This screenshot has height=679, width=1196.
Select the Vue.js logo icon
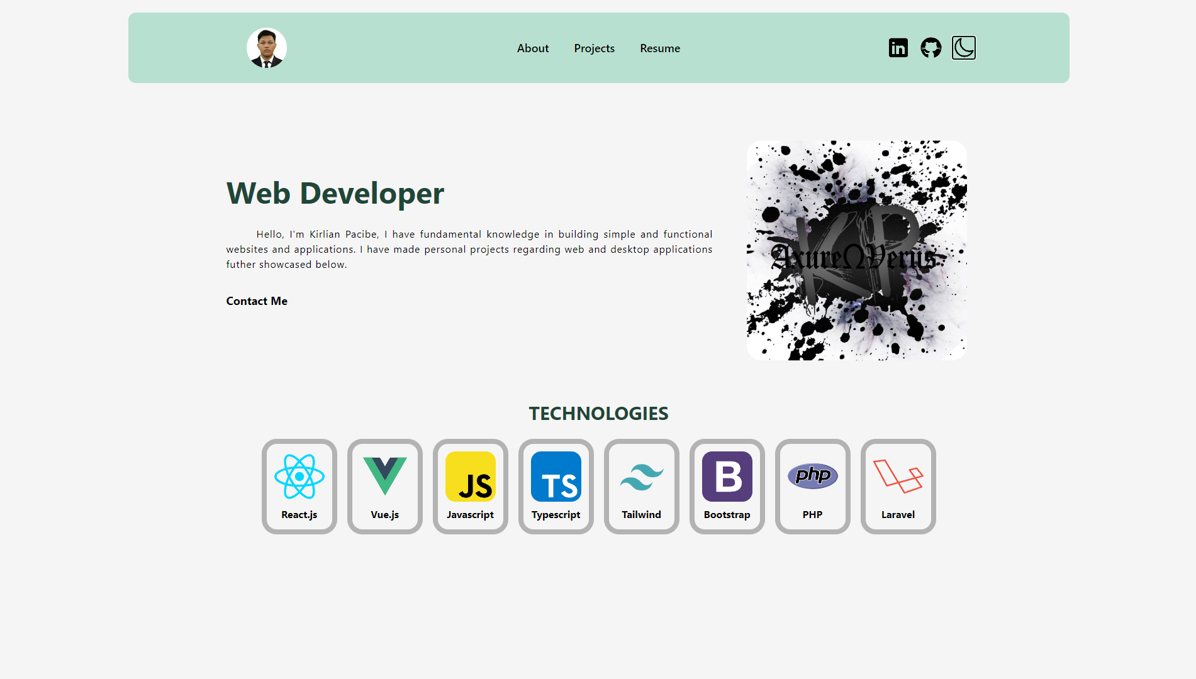click(385, 477)
